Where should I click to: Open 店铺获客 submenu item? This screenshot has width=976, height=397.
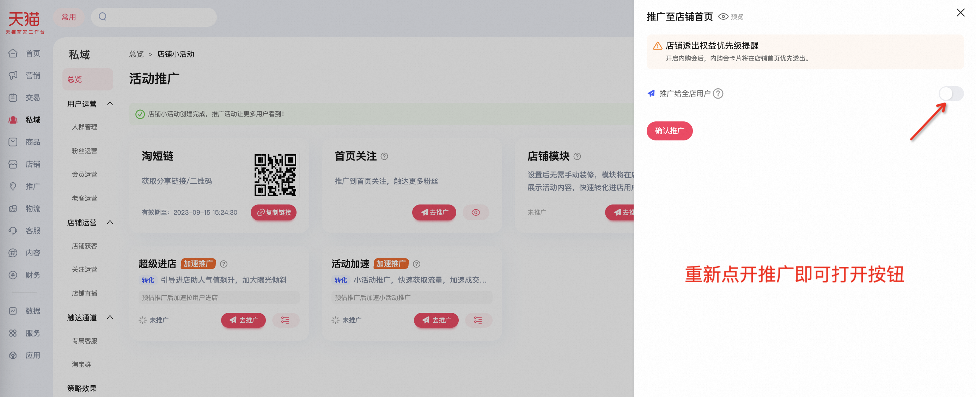pos(85,246)
